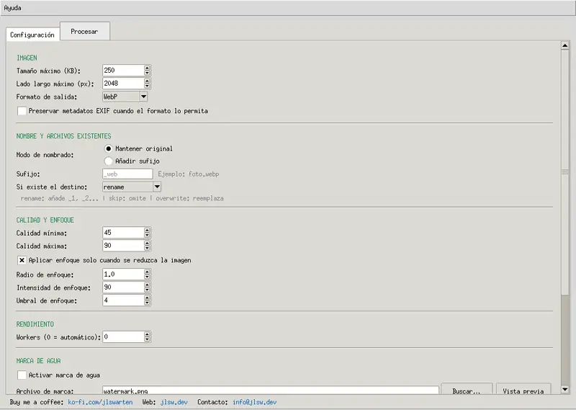Increase Intensidad de enfoque with up arrow
This screenshot has height=410, width=576.
pos(148,284)
